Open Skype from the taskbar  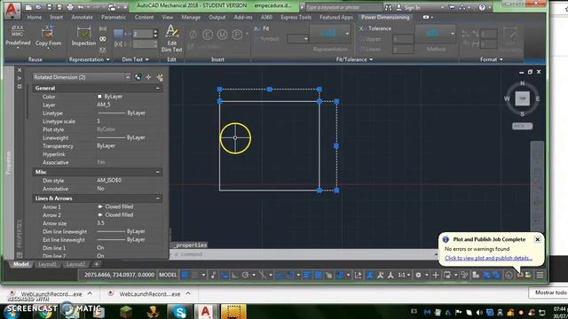[179, 311]
